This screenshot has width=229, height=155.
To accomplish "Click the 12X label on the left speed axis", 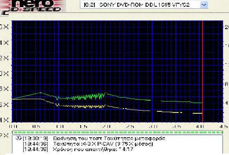I will tap(4, 58).
